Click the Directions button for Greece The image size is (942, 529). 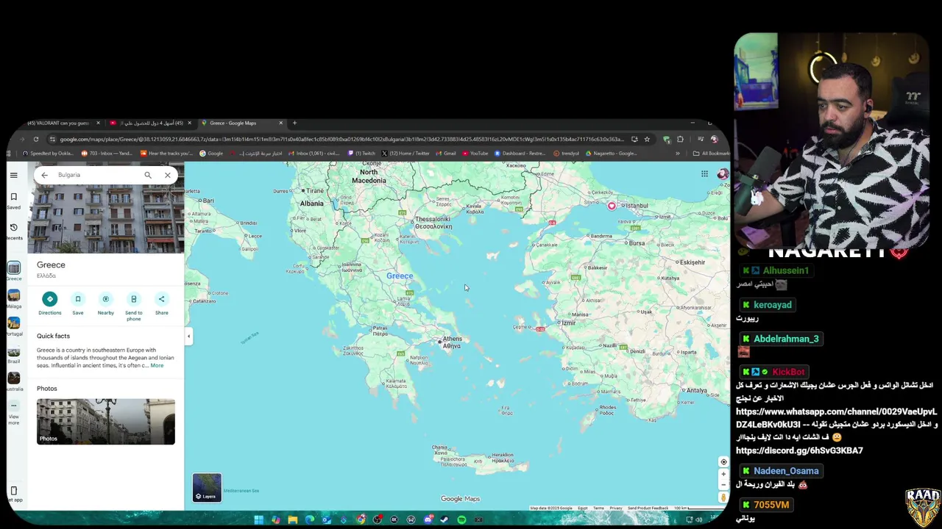(x=49, y=303)
